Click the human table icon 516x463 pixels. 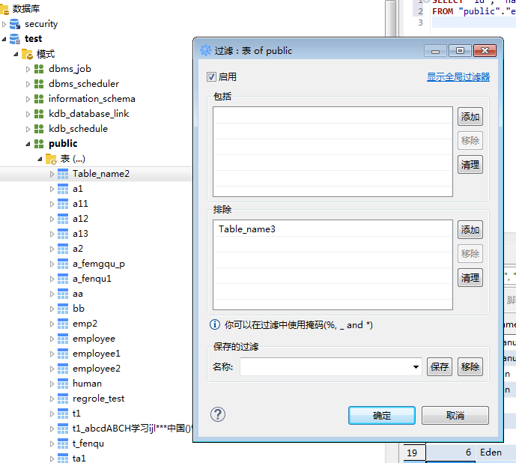(x=63, y=384)
